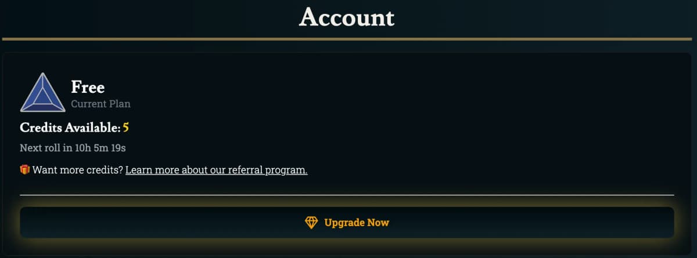Click the Current Plan label

(100, 104)
